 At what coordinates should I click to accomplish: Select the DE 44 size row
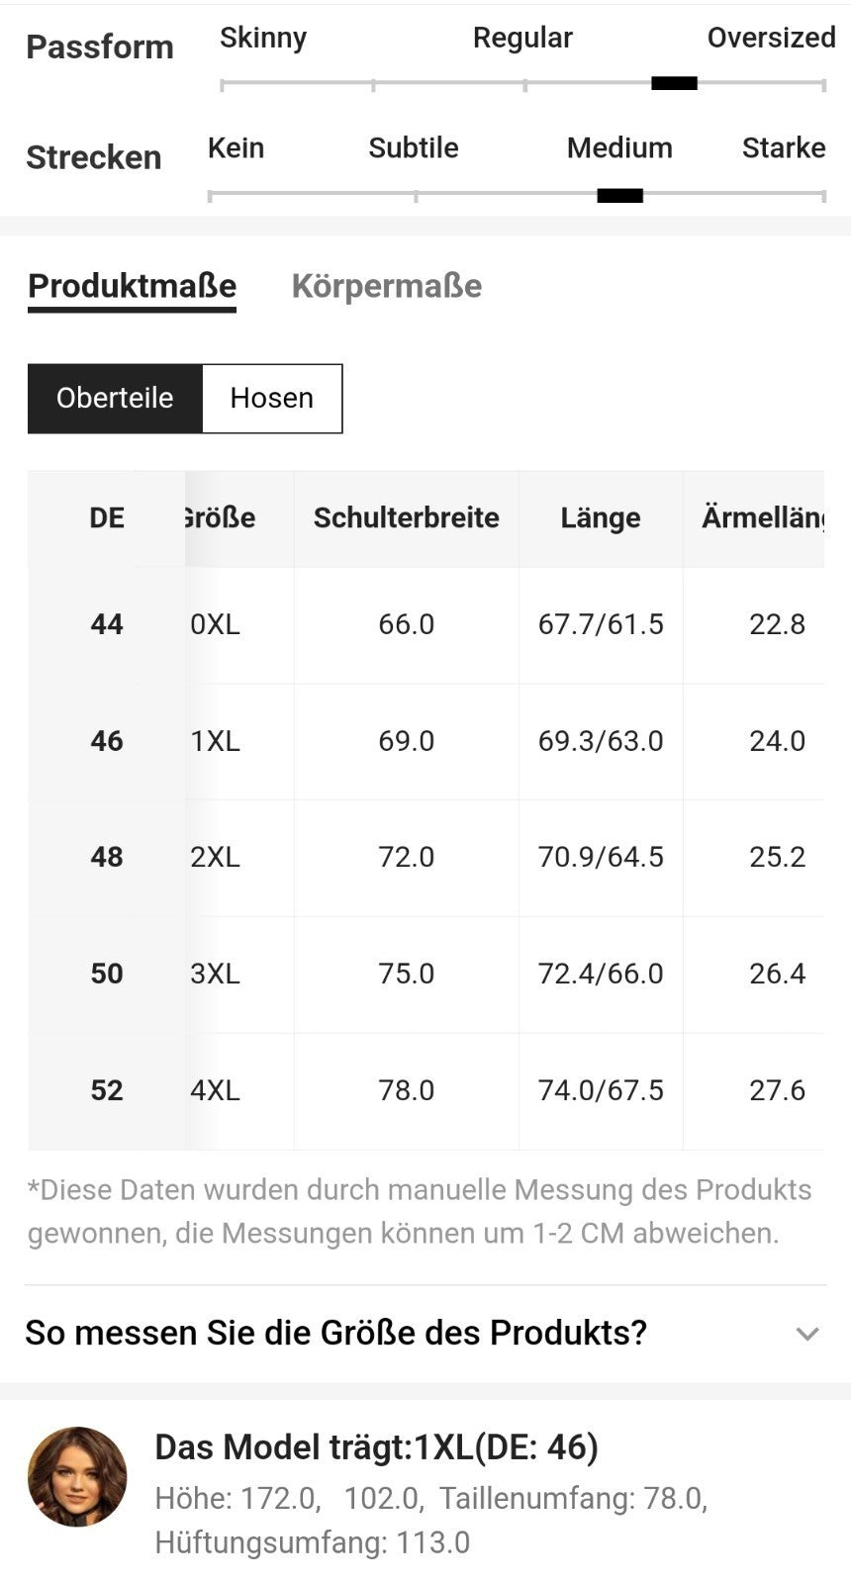(425, 624)
